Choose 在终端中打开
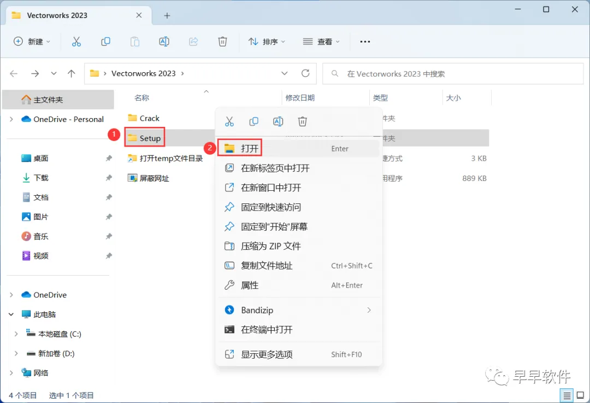Image resolution: width=590 pixels, height=403 pixels. click(299, 330)
